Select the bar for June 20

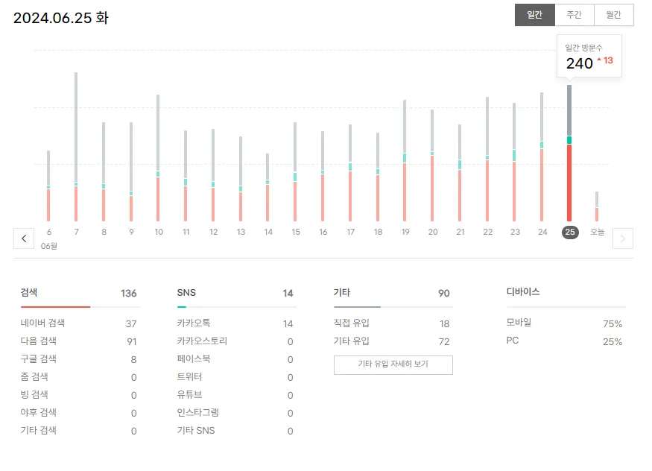coord(432,165)
